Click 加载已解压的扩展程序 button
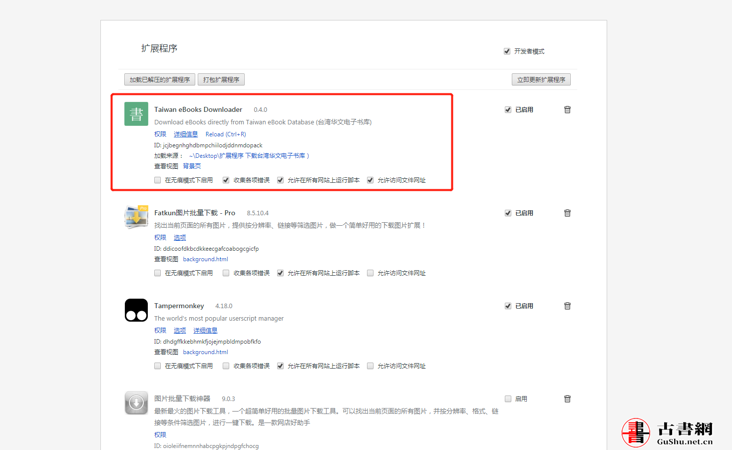Image resolution: width=732 pixels, height=450 pixels. pyautogui.click(x=160, y=79)
